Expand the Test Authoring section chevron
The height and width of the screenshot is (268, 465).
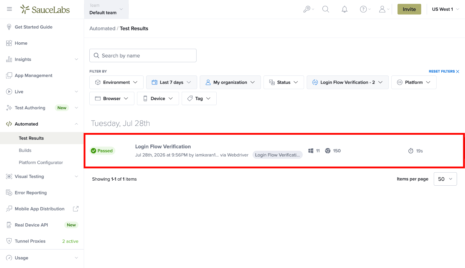(x=76, y=108)
